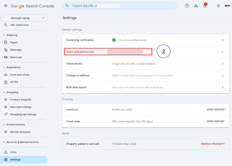Image resolution: width=232 pixels, height=166 pixels.
Task: Click the Shopping tab listings tag icon
Action: (6, 114)
